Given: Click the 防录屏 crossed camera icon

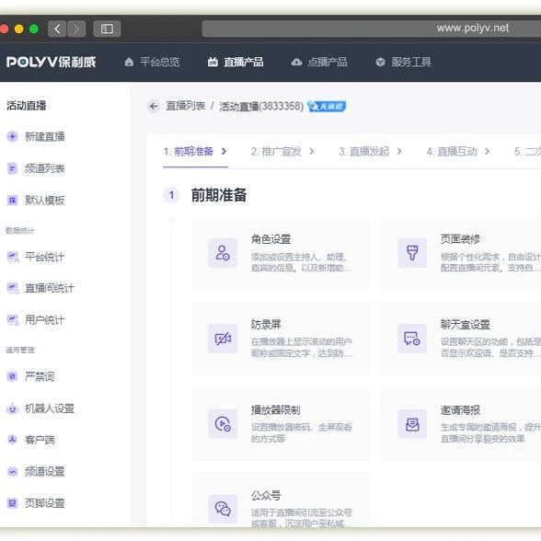Looking at the screenshot, I should tap(223, 339).
